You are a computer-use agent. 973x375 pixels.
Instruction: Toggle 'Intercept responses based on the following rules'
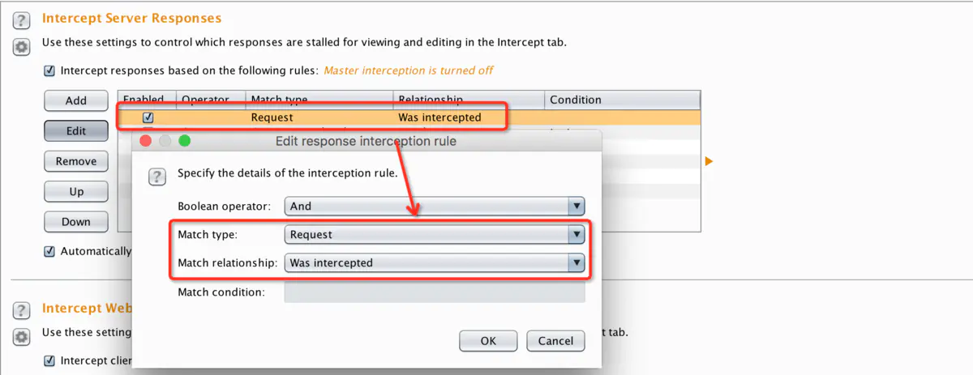pyautogui.click(x=49, y=70)
